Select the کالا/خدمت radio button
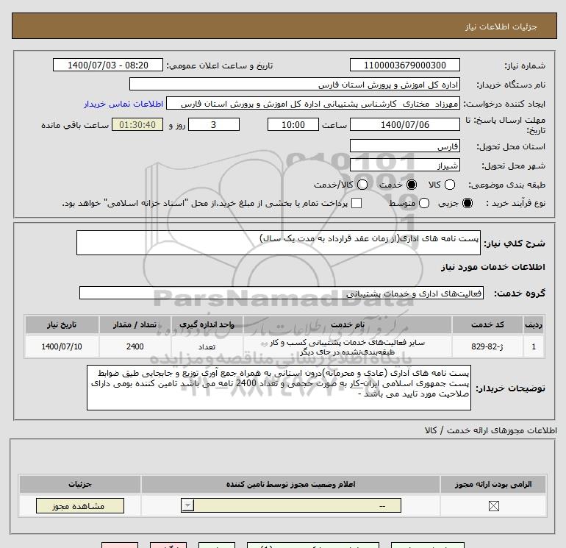This screenshot has height=548, width=566. click(x=362, y=185)
